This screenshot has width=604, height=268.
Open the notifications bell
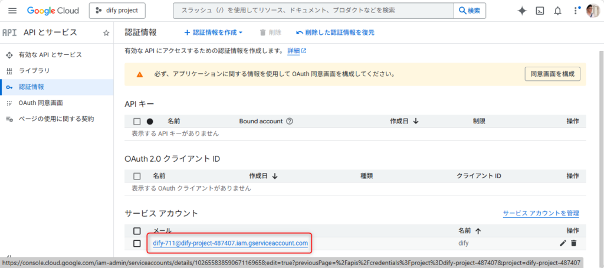pos(557,11)
